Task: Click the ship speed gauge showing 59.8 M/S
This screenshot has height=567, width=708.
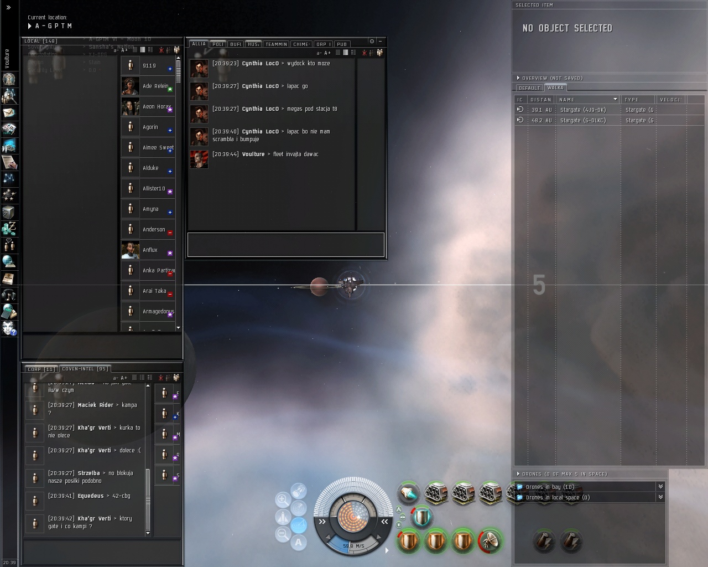Action: [353, 546]
